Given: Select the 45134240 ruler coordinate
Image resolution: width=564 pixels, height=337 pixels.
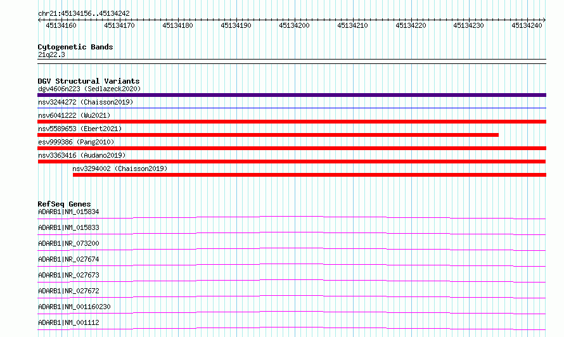Looking at the screenshot, I should tap(527, 25).
